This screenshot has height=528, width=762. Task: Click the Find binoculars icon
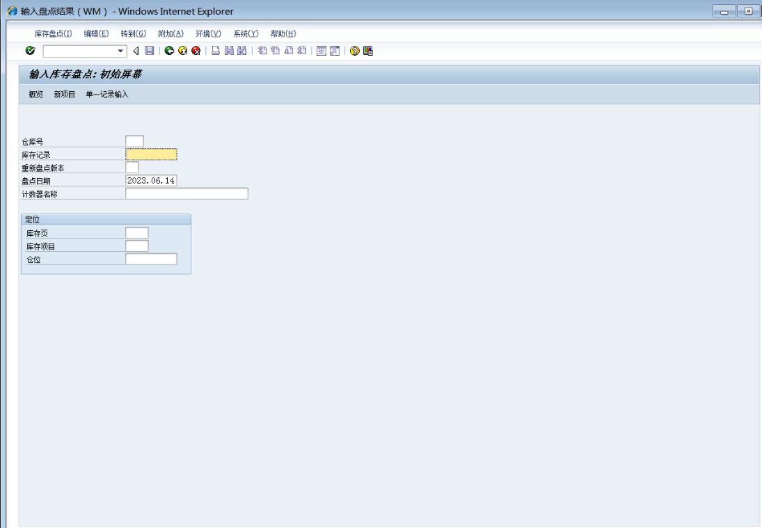pyautogui.click(x=229, y=51)
